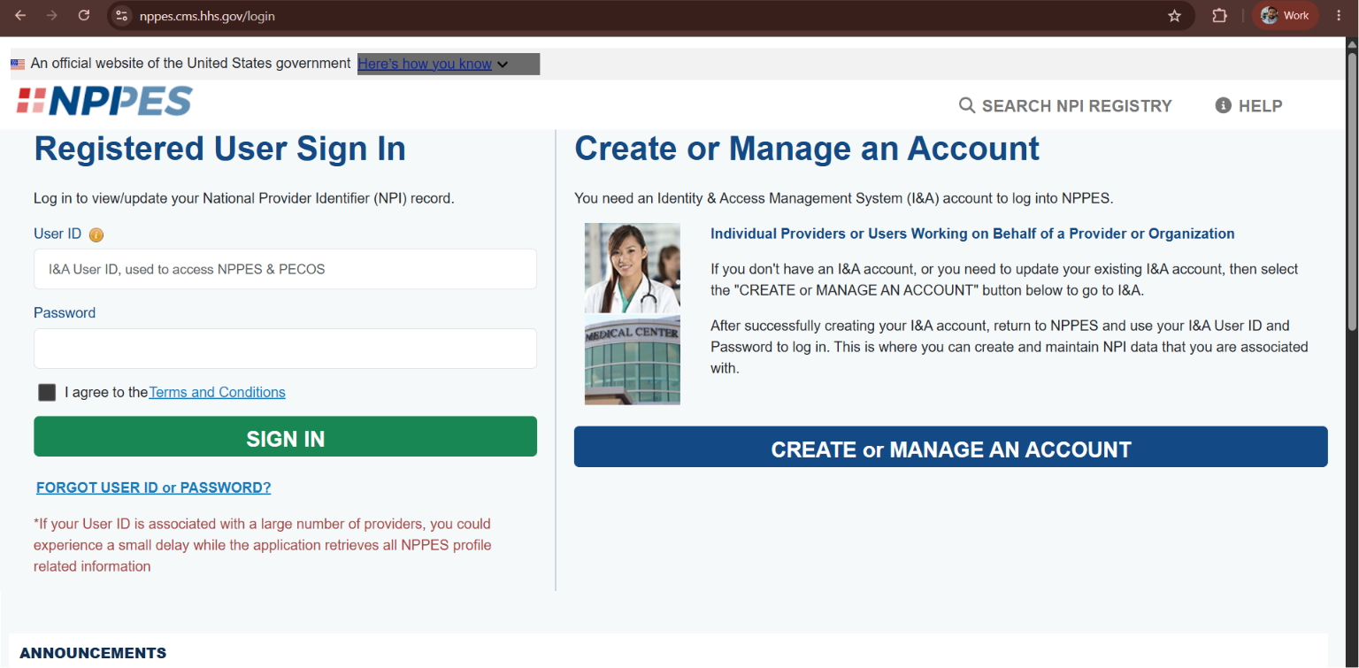The image size is (1359, 668).
Task: Click CREATE or MANAGE AN ACCOUNT button
Action: [x=951, y=447]
